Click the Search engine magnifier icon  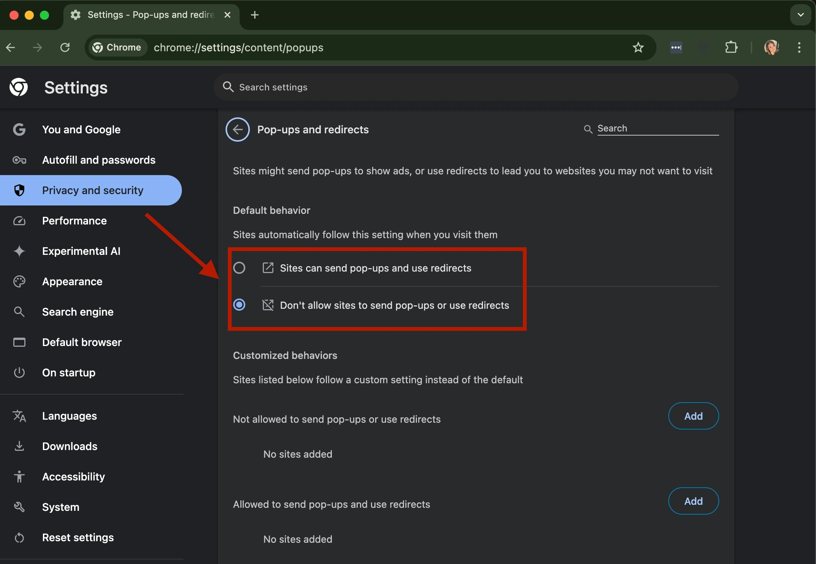pyautogui.click(x=19, y=312)
